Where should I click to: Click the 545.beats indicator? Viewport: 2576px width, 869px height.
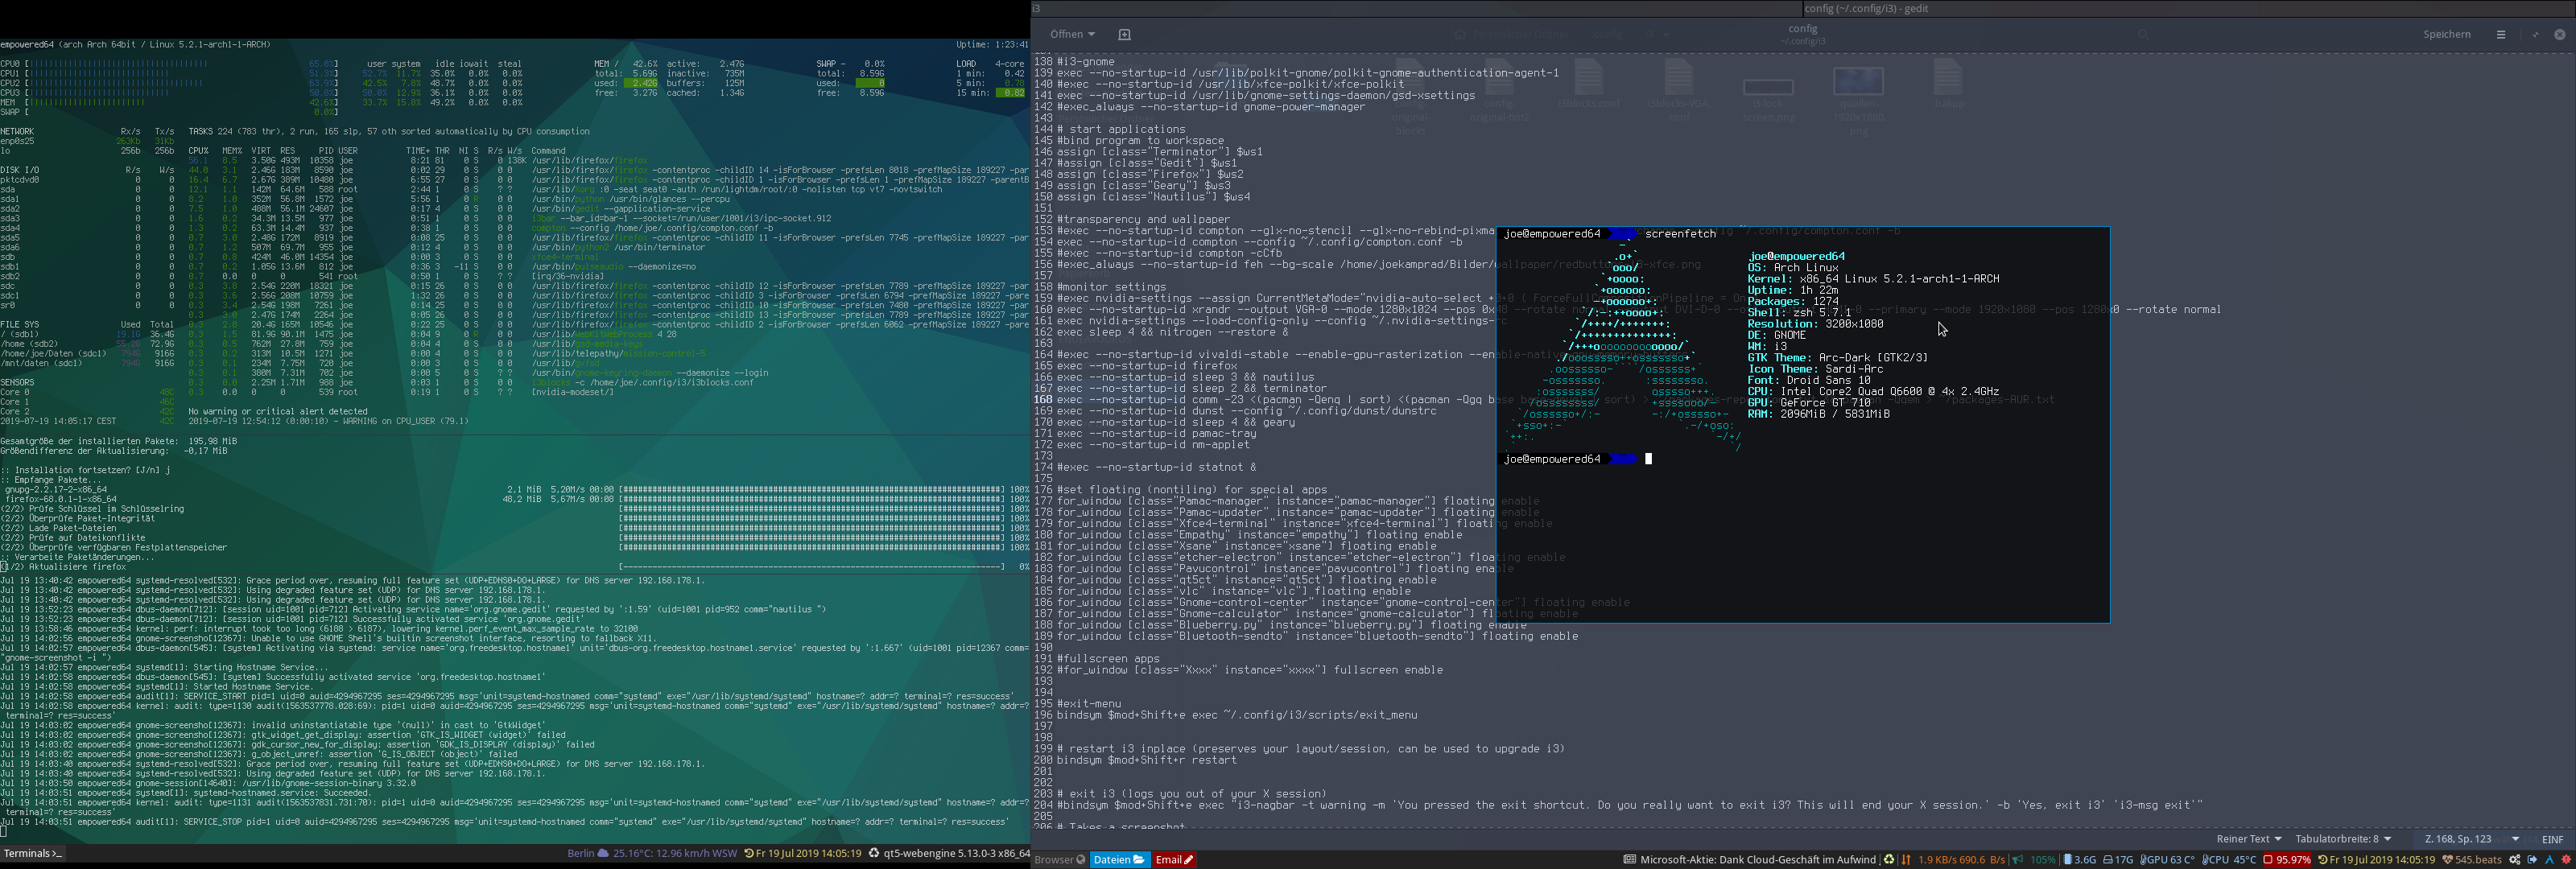2472,860
